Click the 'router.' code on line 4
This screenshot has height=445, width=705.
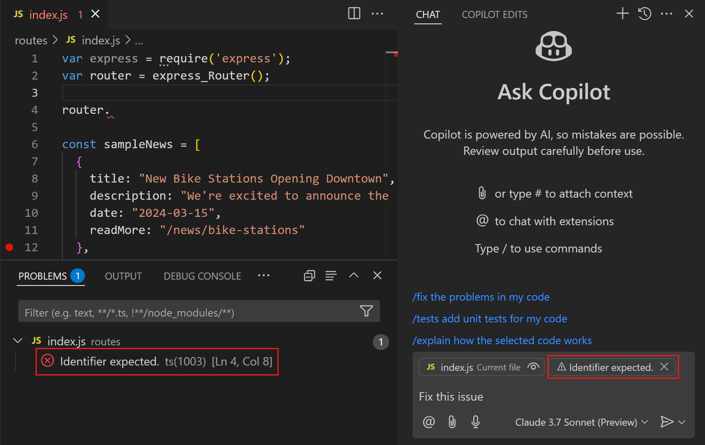(x=86, y=110)
